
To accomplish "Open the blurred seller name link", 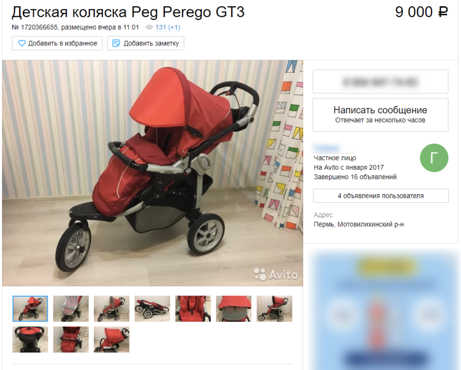I will (x=327, y=148).
